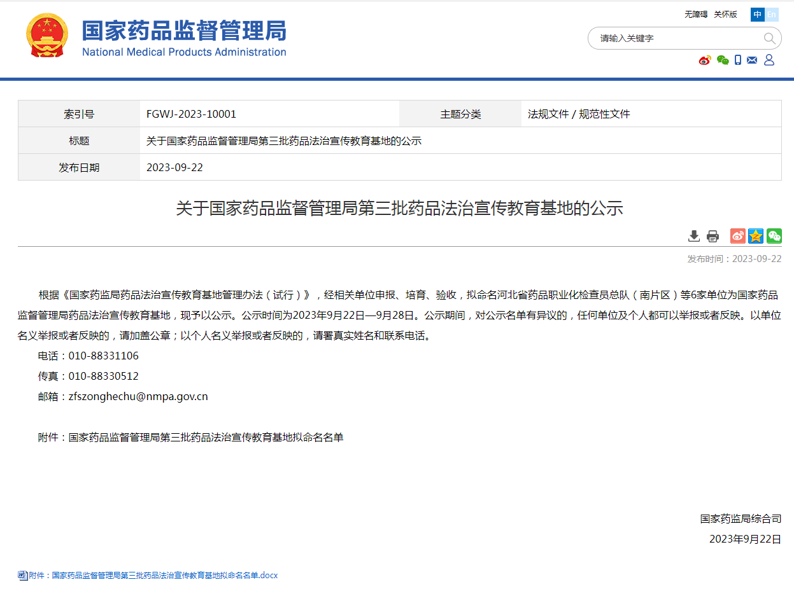Screen dimensions: 794x589
Task: Click the 索引号 label cell
Action: 79,114
